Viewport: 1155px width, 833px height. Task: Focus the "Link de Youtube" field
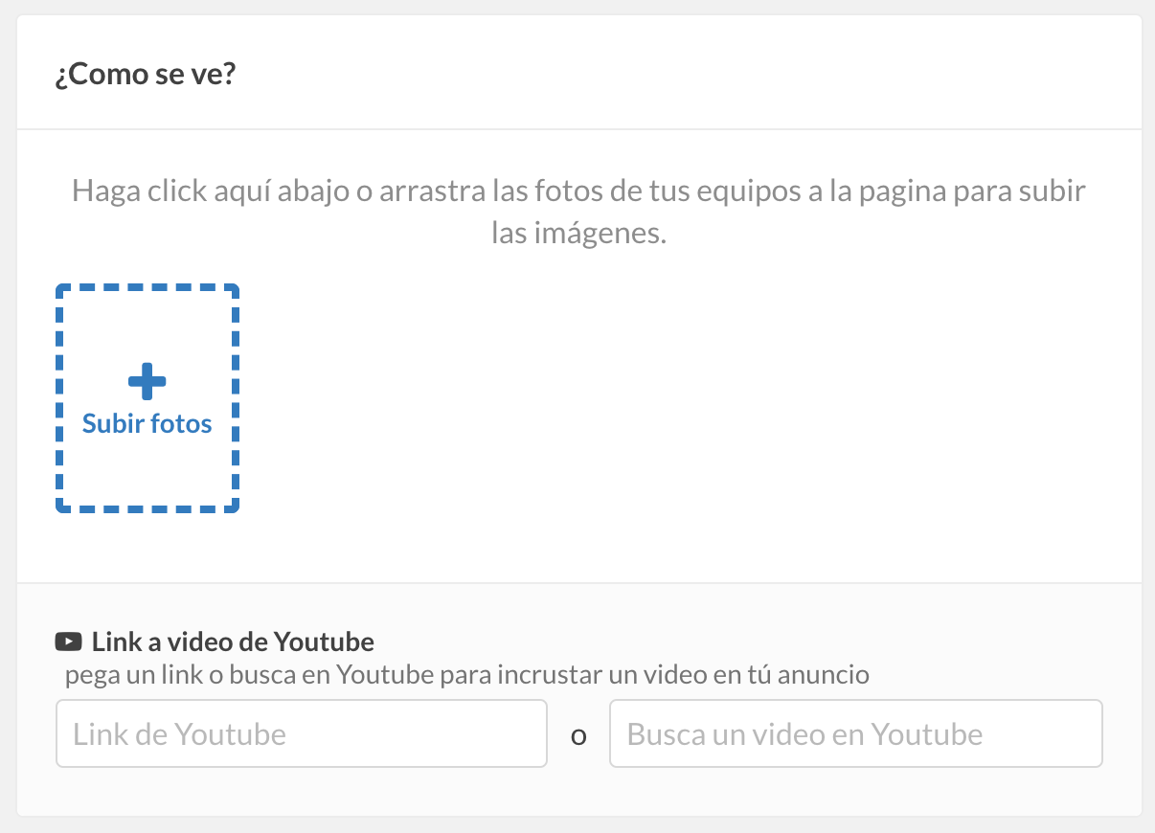click(301, 733)
